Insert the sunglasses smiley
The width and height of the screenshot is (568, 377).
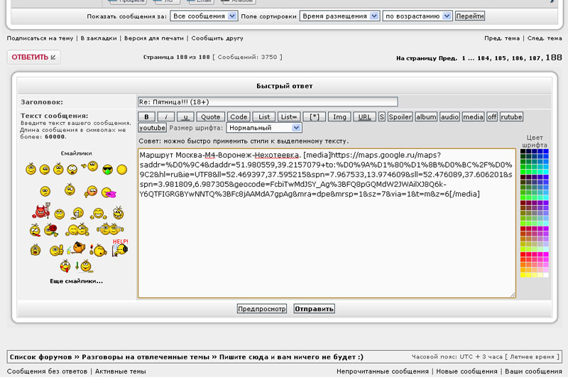coord(107,170)
